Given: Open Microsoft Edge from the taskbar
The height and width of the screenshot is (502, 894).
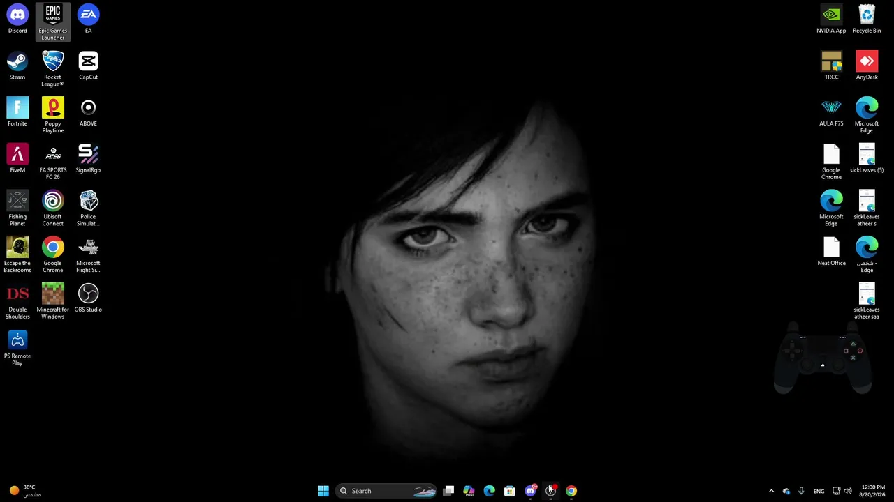Looking at the screenshot, I should (489, 491).
